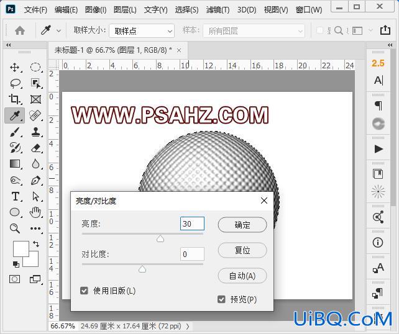Select the Eraser tool
This screenshot has width=399, height=334.
coord(35,148)
